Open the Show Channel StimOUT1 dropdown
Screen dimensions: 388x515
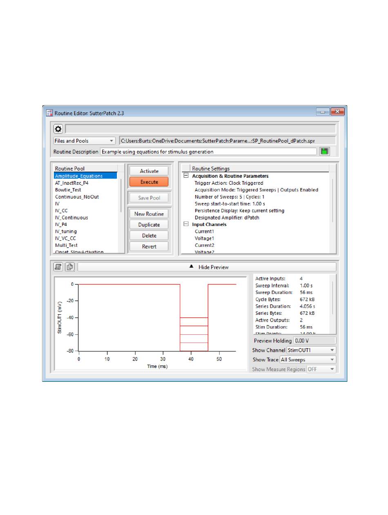[x=311, y=350]
